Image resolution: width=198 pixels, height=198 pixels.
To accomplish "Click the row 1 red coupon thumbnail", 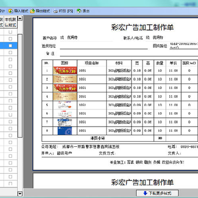I will [x=65, y=70].
